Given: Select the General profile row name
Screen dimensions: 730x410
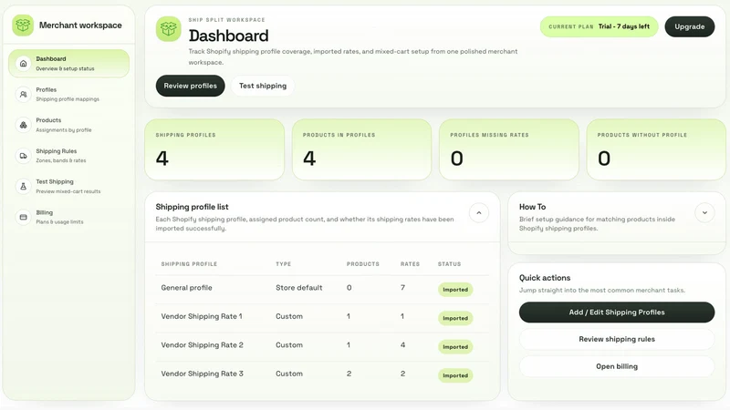Looking at the screenshot, I should [186, 288].
